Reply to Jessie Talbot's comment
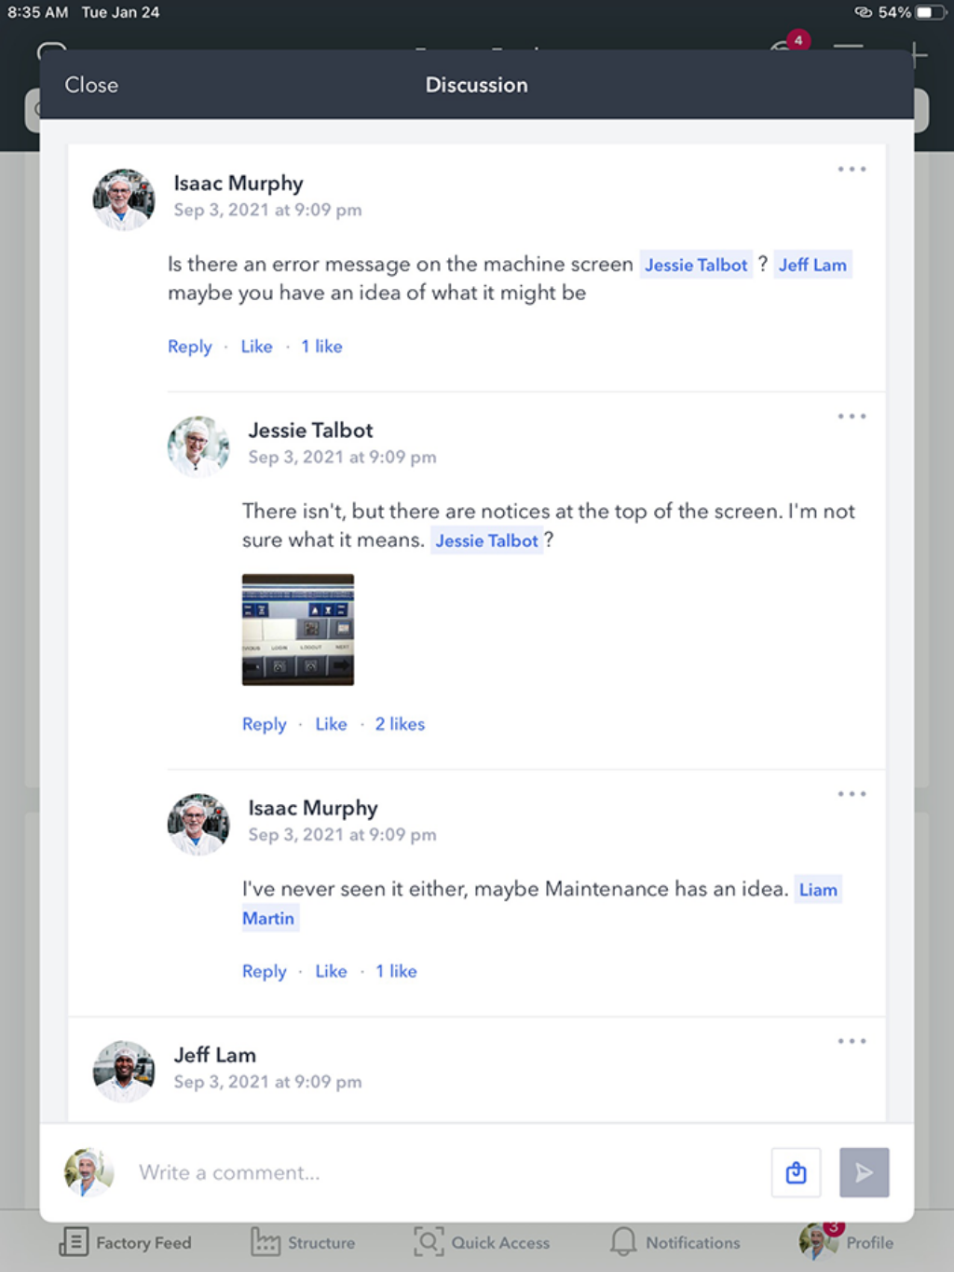Screen dimensions: 954x1272 coord(264,724)
